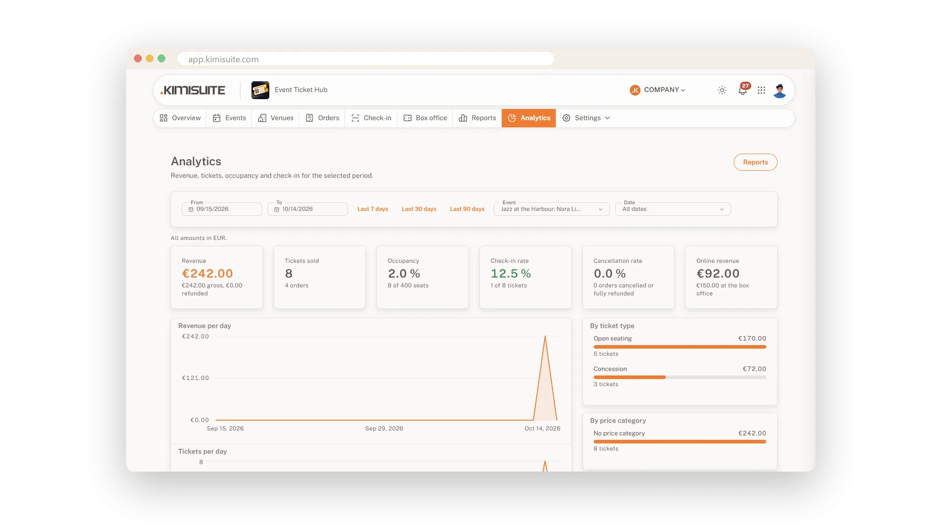Click the Event Ticket Hub title
This screenshot has width=942, height=530.
(x=301, y=90)
